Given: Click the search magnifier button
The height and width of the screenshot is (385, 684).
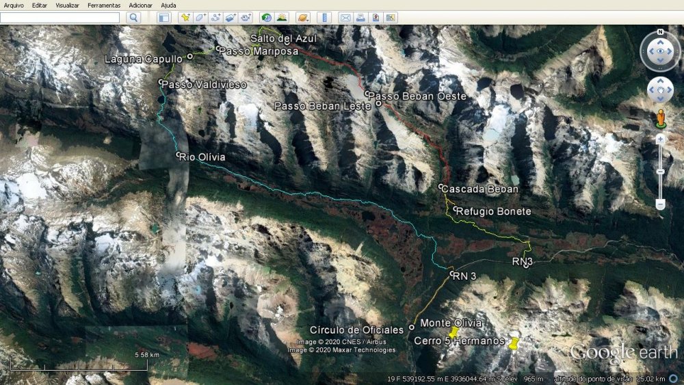Looking at the screenshot, I should tap(133, 18).
